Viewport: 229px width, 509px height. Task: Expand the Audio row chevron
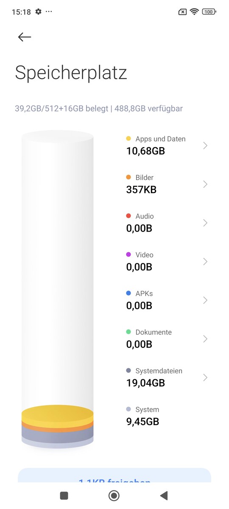click(x=205, y=223)
